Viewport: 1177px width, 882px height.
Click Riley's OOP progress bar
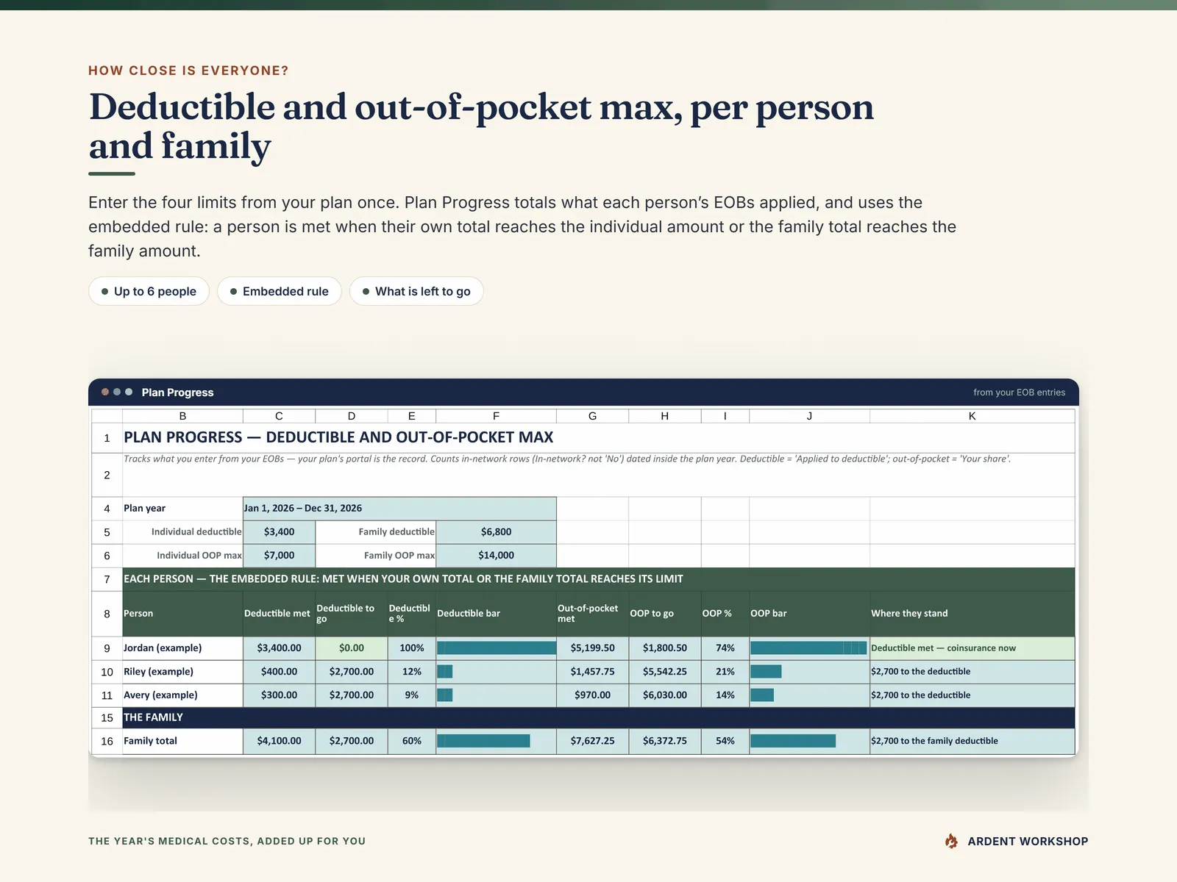[766, 671]
